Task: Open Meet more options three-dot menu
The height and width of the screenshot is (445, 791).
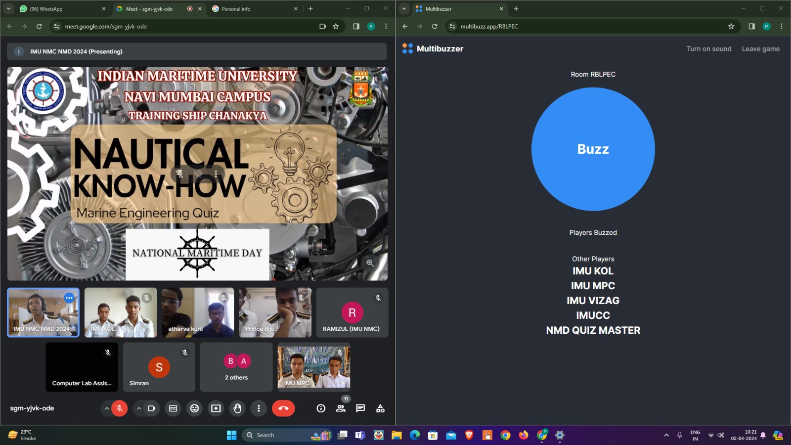Action: tap(259, 408)
